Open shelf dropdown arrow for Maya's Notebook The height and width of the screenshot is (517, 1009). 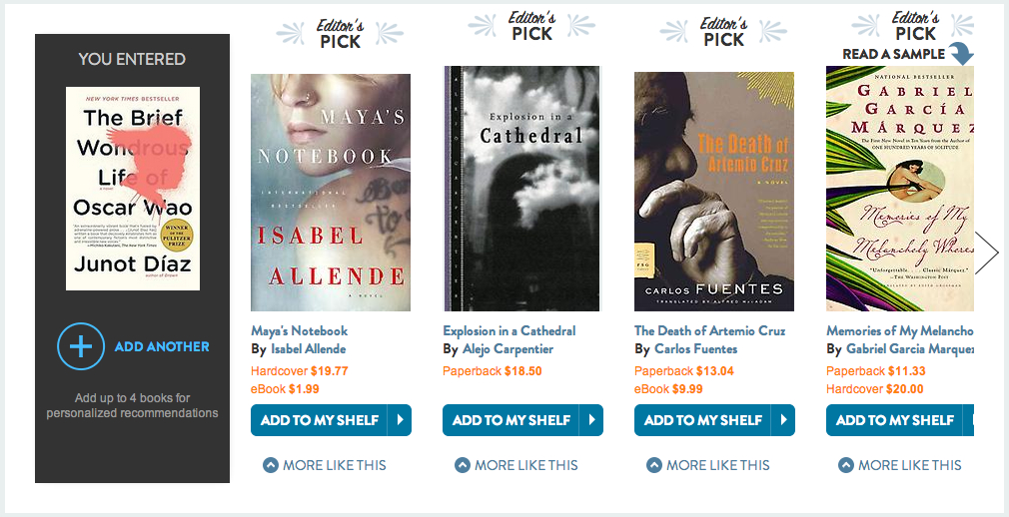[400, 420]
